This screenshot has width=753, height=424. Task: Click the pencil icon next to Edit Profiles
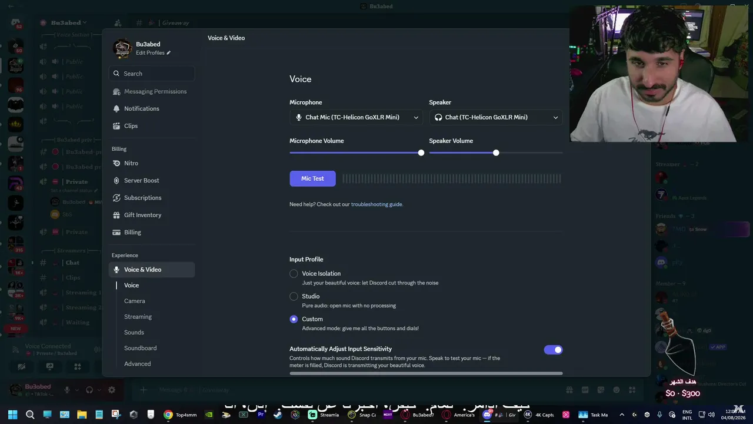pos(169,53)
